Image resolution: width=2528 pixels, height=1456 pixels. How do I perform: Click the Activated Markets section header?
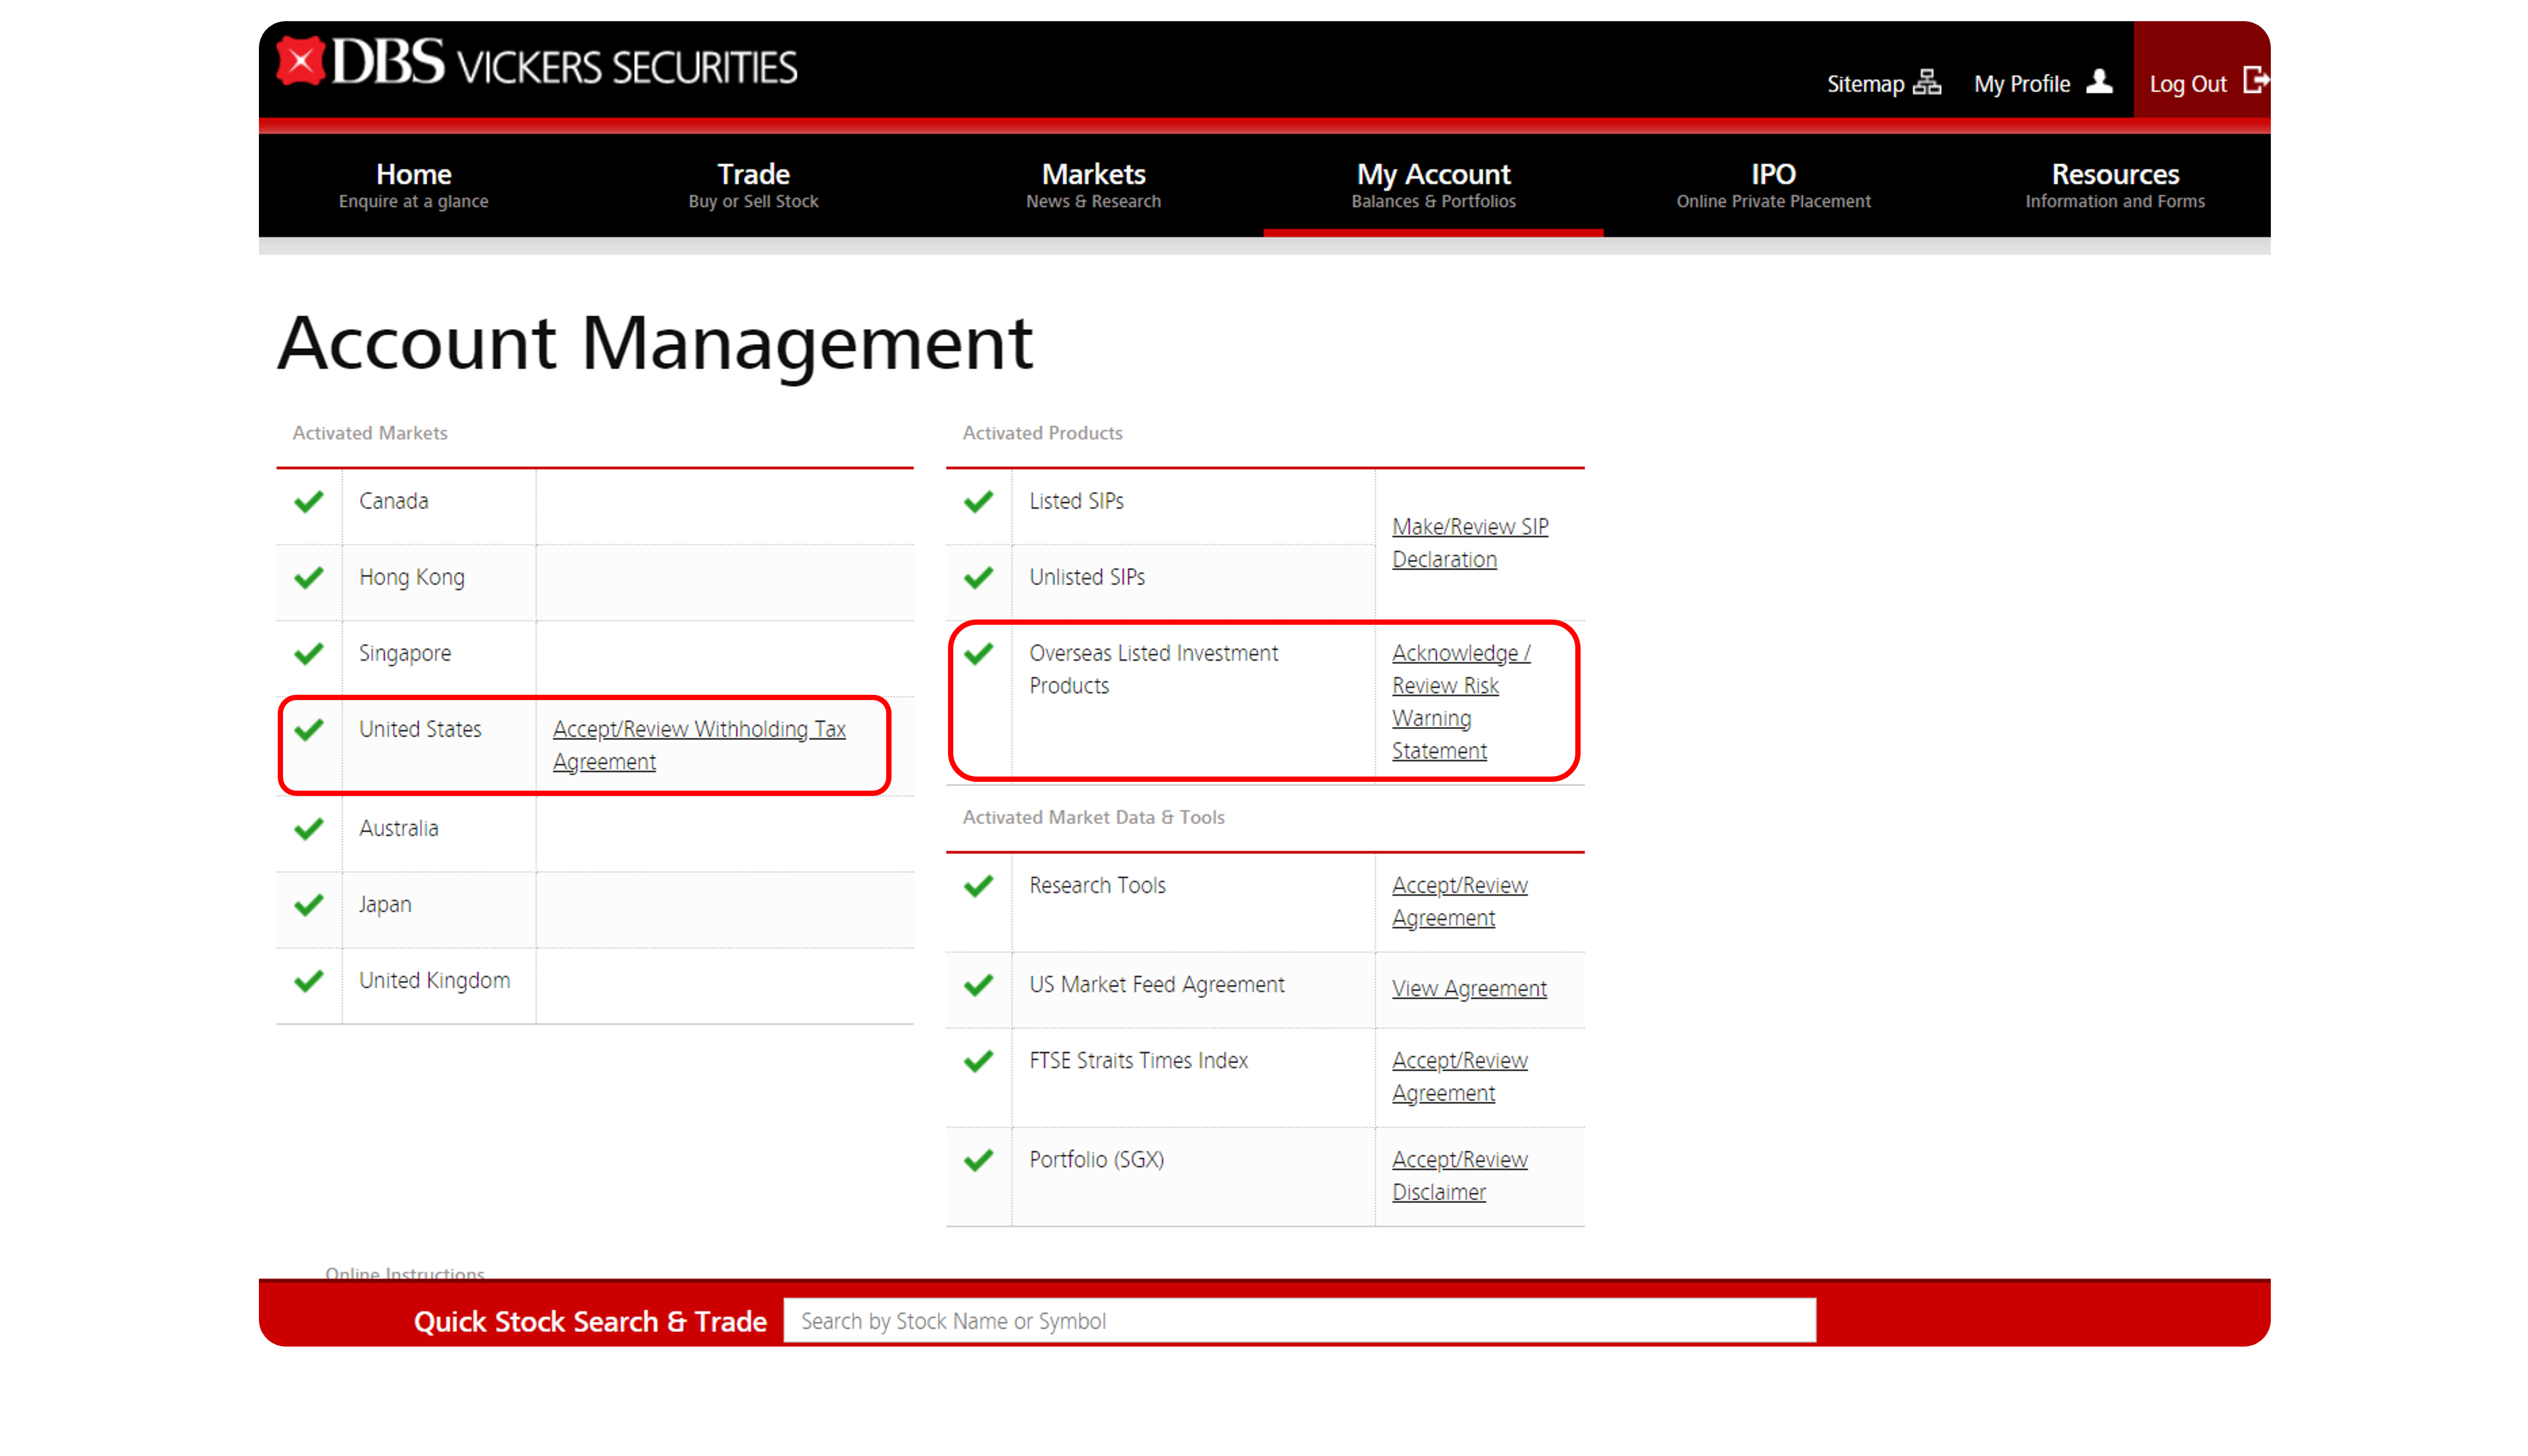[x=370, y=433]
